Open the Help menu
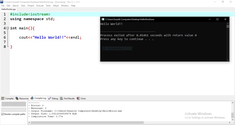The image size is (235, 125). (x=73, y=6)
